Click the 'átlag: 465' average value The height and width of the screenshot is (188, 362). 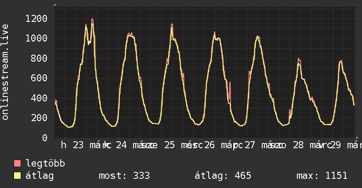pyautogui.click(x=223, y=176)
